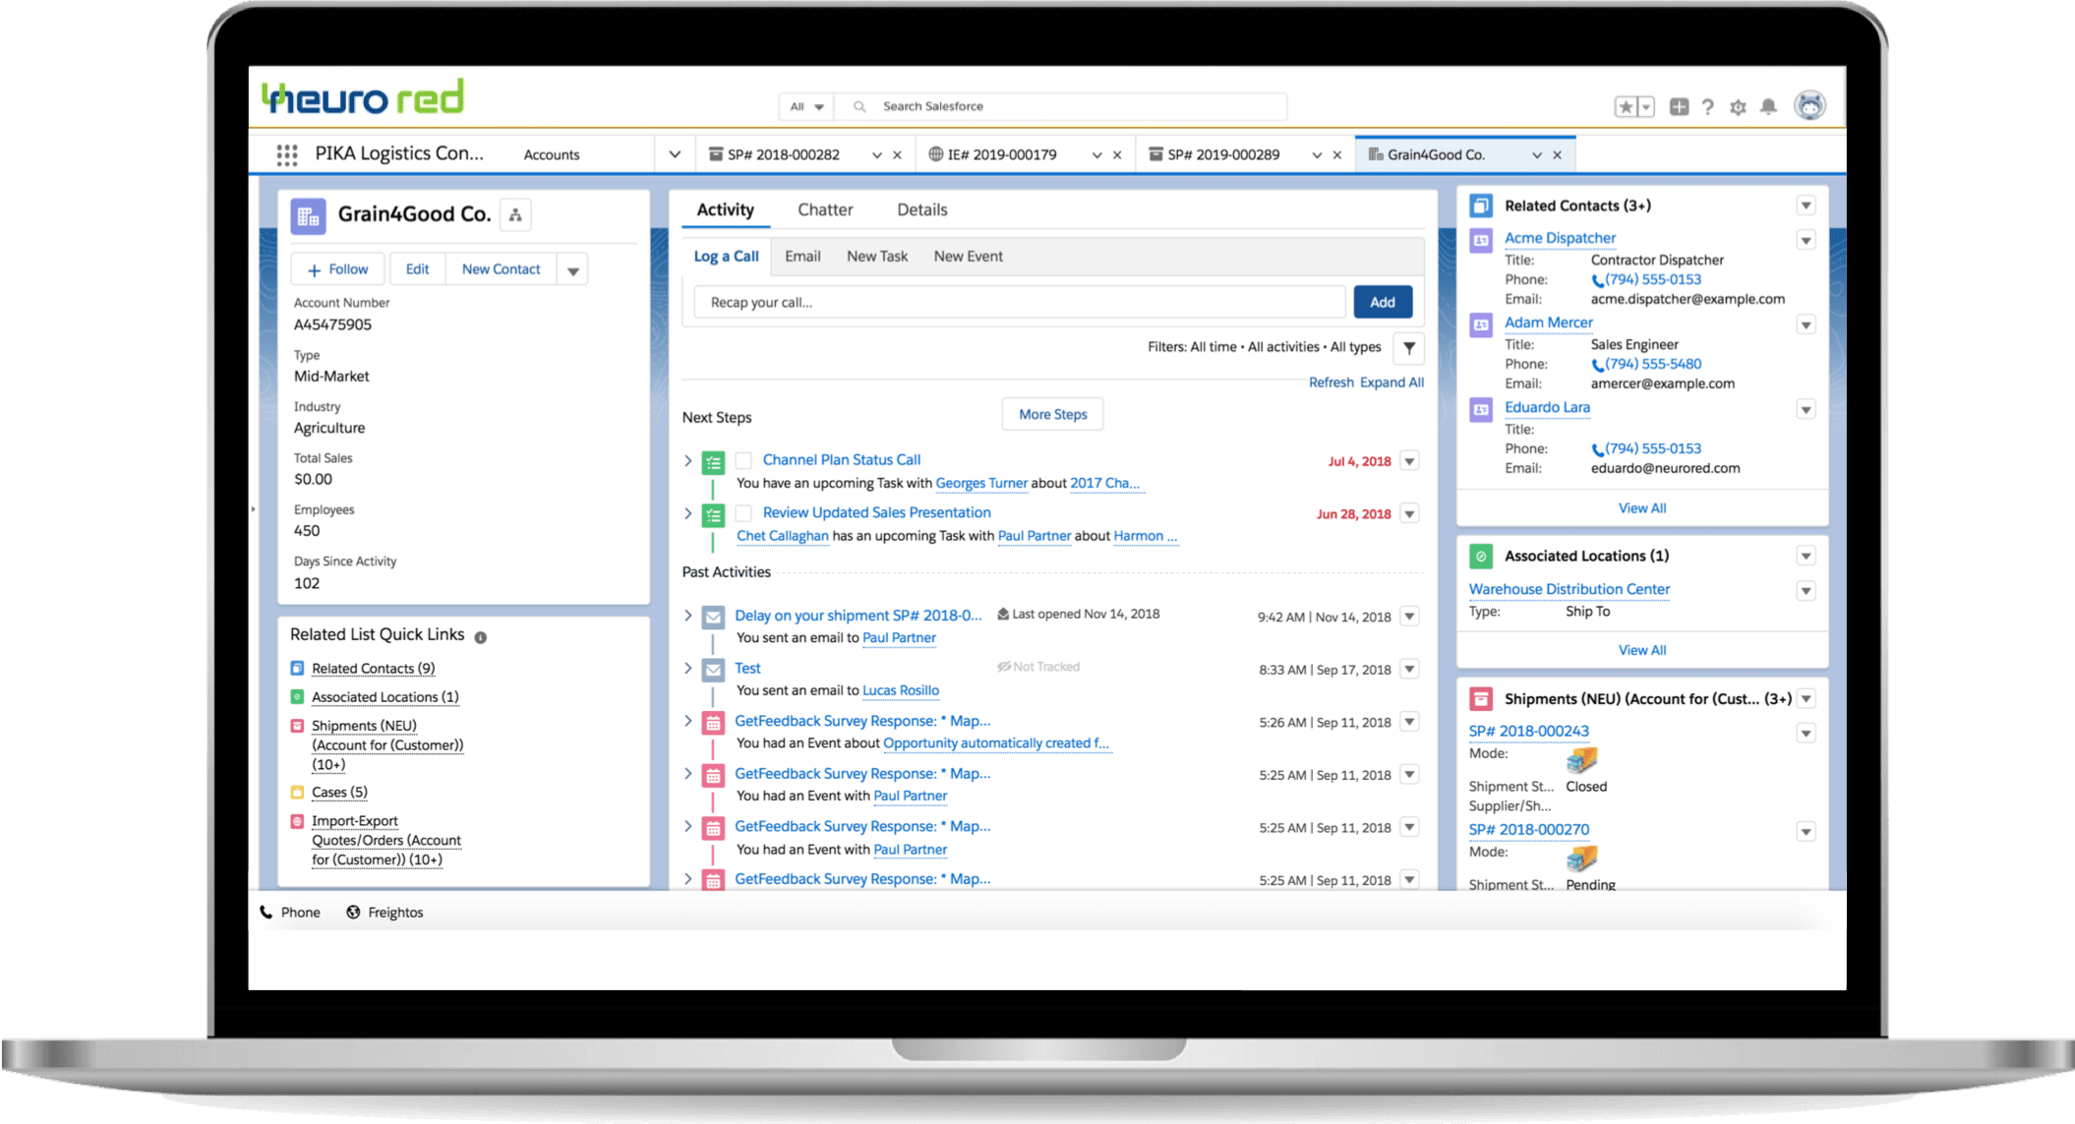Open the Acme Dispatcher row actions dropdown
The height and width of the screenshot is (1124, 2075).
1806,240
